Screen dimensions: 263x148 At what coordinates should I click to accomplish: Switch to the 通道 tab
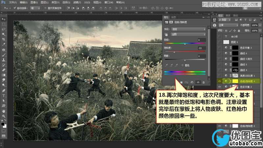point(227,15)
